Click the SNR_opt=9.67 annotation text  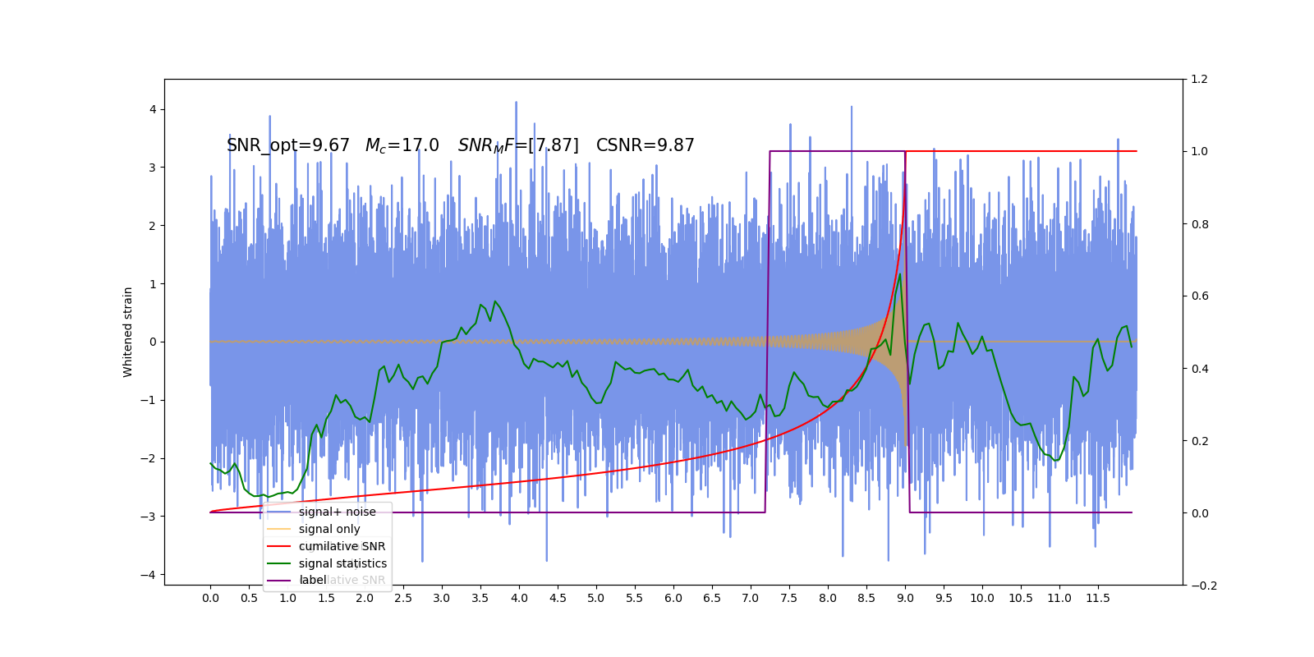[x=288, y=145]
